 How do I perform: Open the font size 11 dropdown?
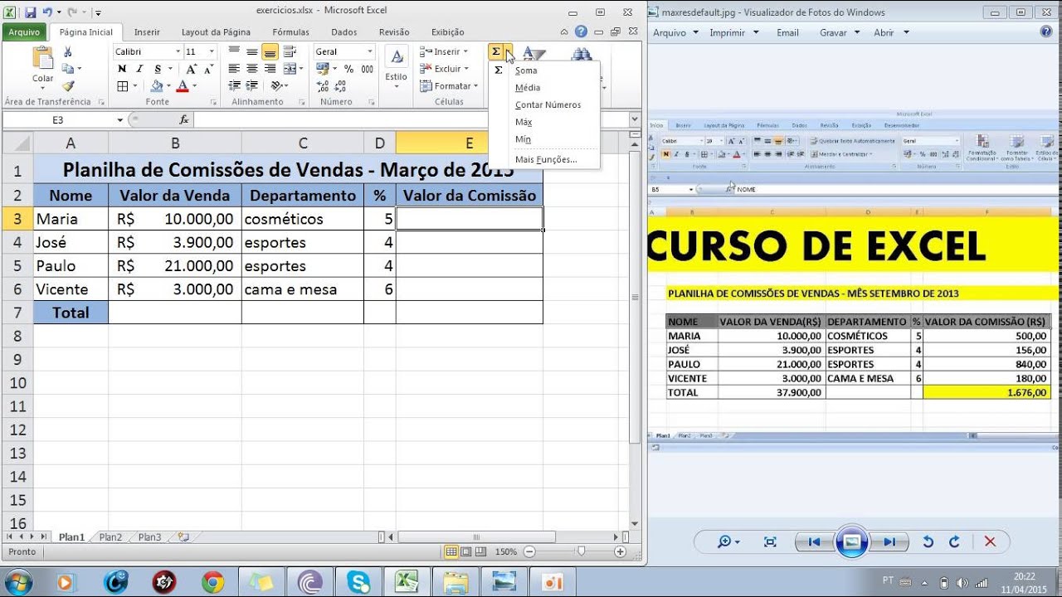coord(212,51)
